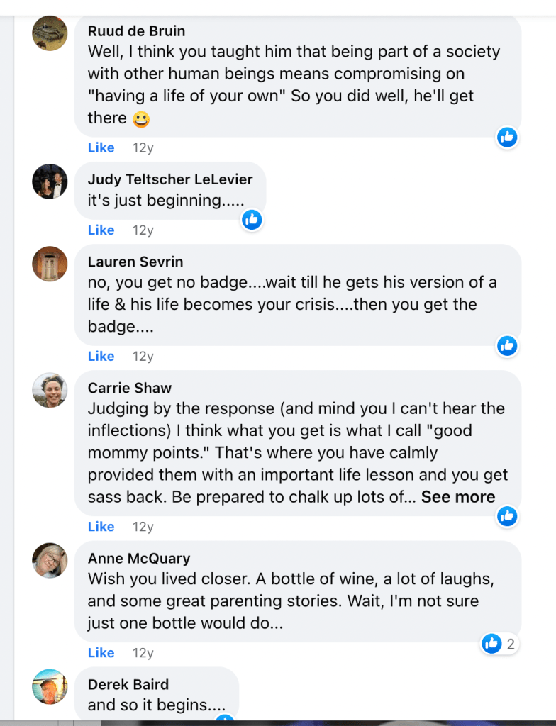
Task: Click Lauren Sevrin's profile picture
Action: pos(50,264)
